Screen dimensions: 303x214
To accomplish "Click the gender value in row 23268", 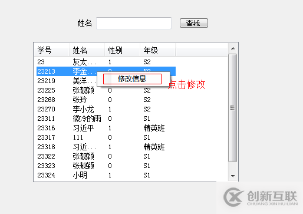I will (x=110, y=100).
